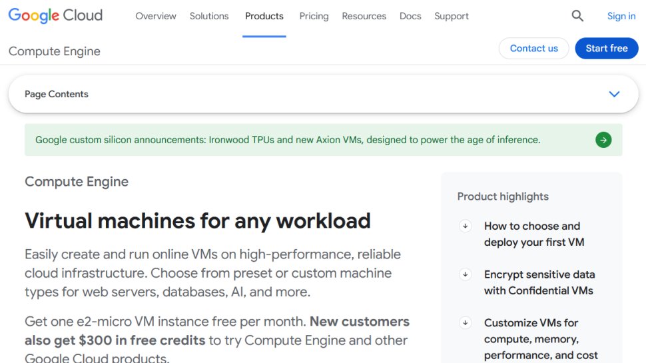Open the Solutions menu
Screen dimensions: 646x363
(x=209, y=16)
